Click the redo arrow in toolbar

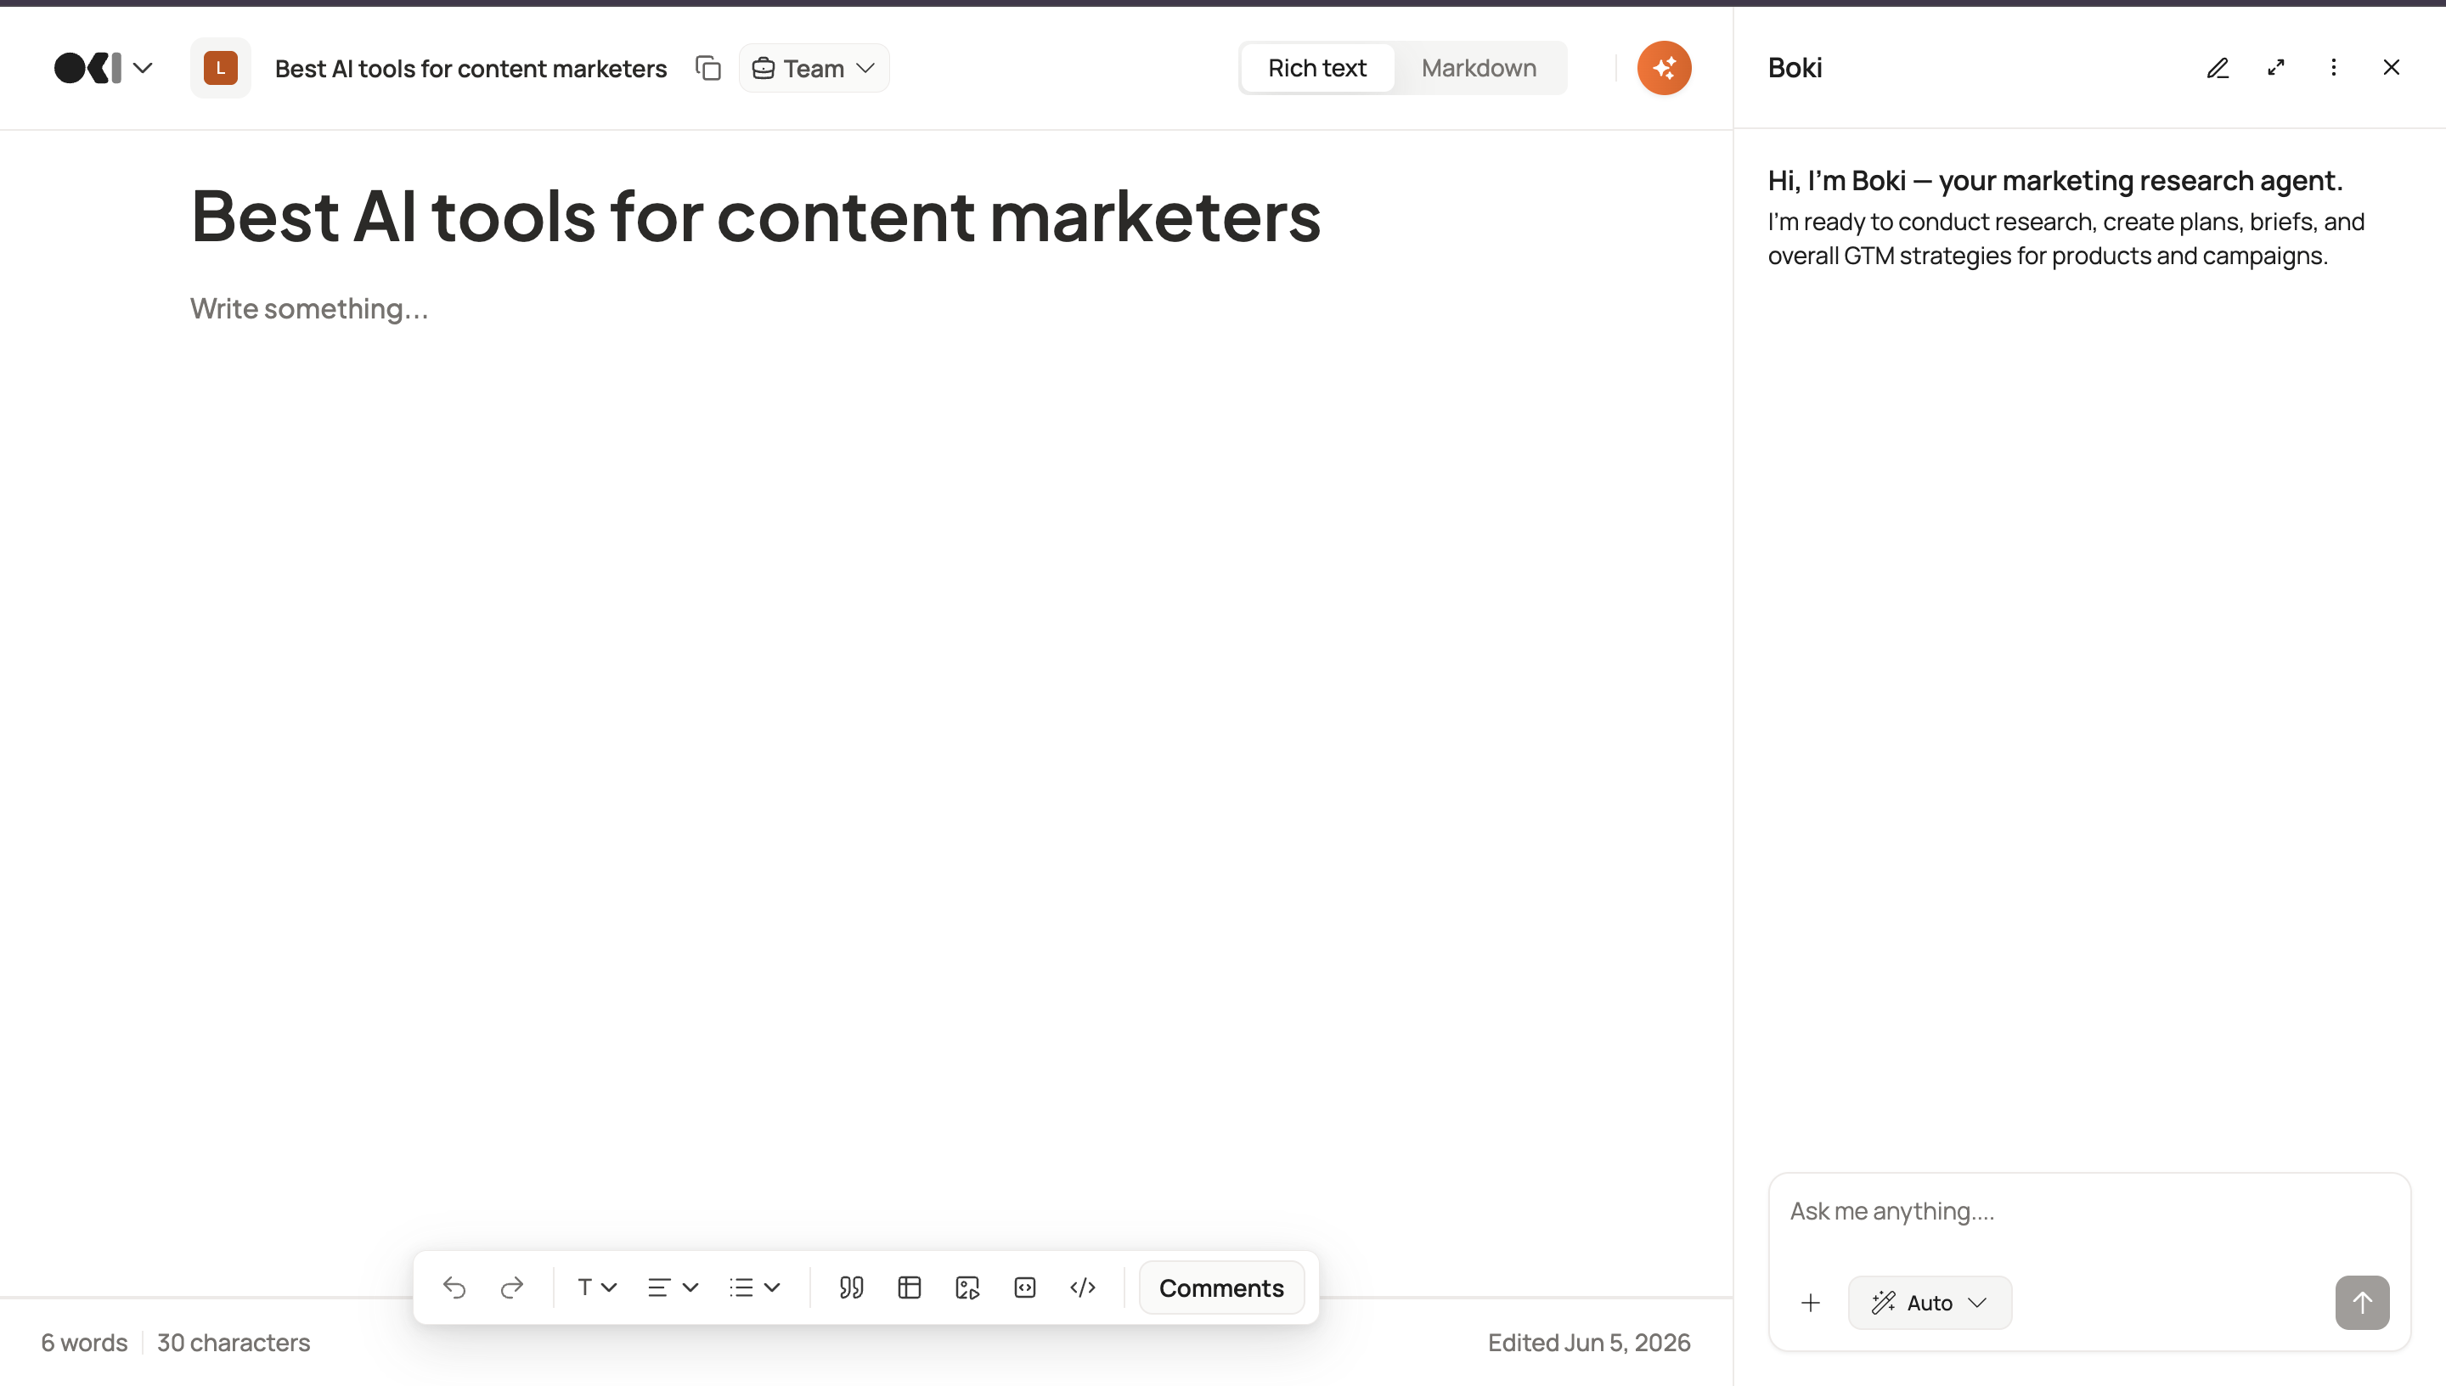pos(512,1287)
